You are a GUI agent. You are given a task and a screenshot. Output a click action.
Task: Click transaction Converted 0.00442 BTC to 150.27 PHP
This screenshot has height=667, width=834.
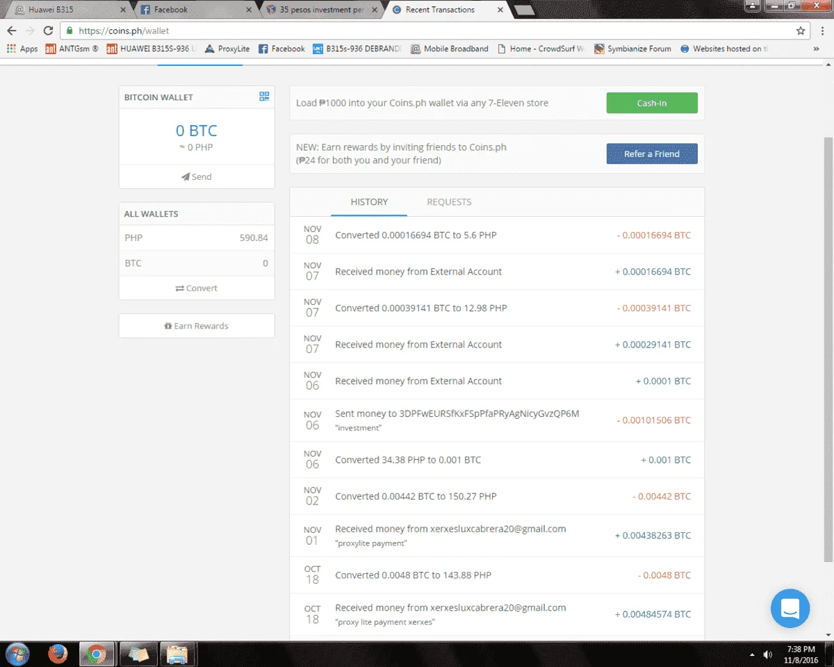tap(497, 496)
